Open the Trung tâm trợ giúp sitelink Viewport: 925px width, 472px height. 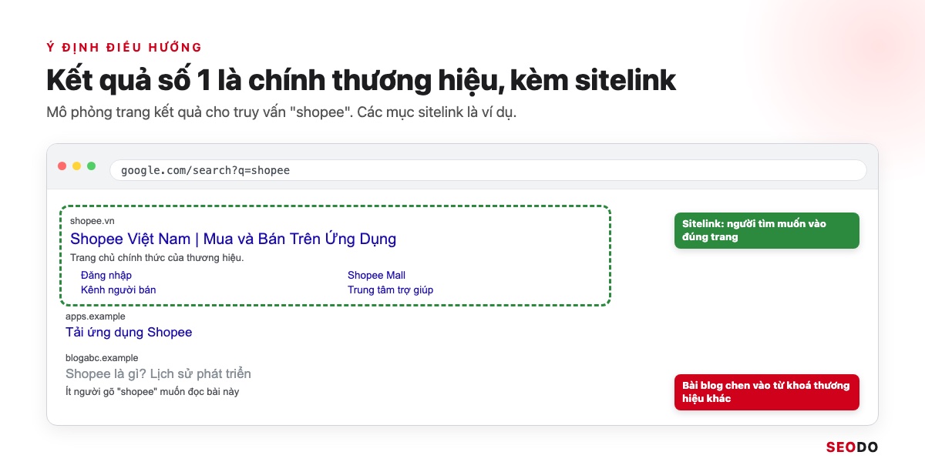(x=390, y=290)
